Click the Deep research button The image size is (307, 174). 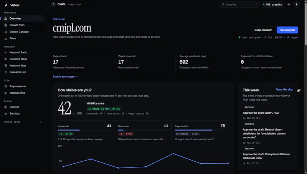[263, 30]
